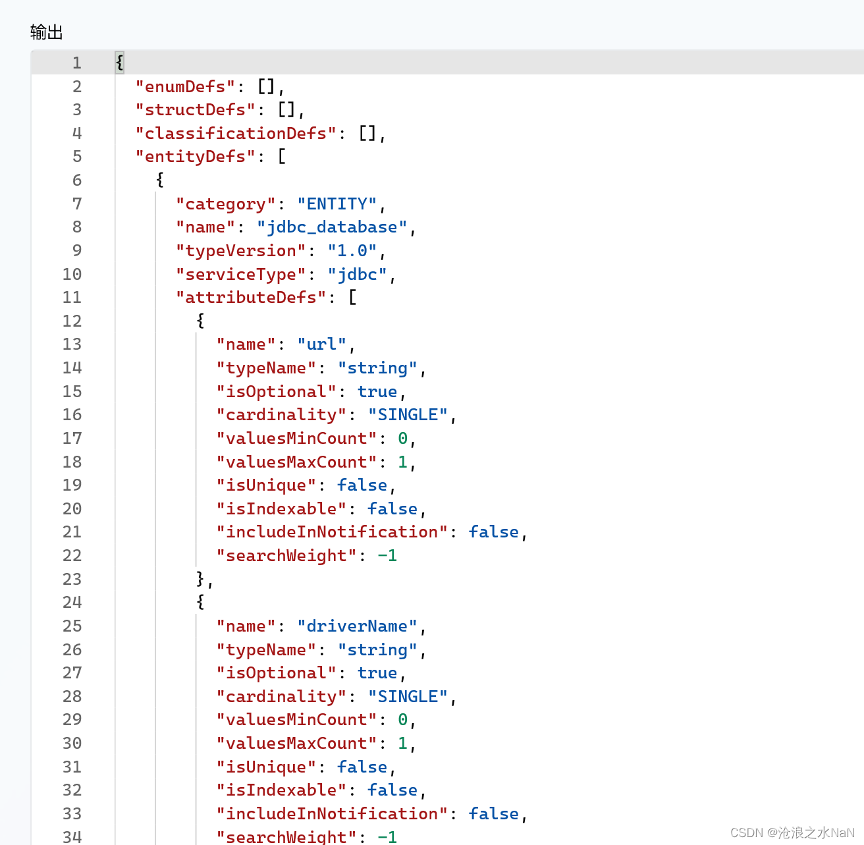
Task: Click "SINGLE" value on line 16
Action: point(408,415)
